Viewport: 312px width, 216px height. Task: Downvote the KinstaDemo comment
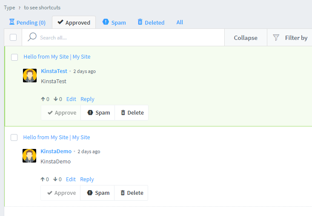click(55, 180)
